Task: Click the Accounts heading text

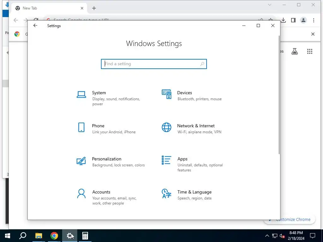Action: [x=101, y=192]
